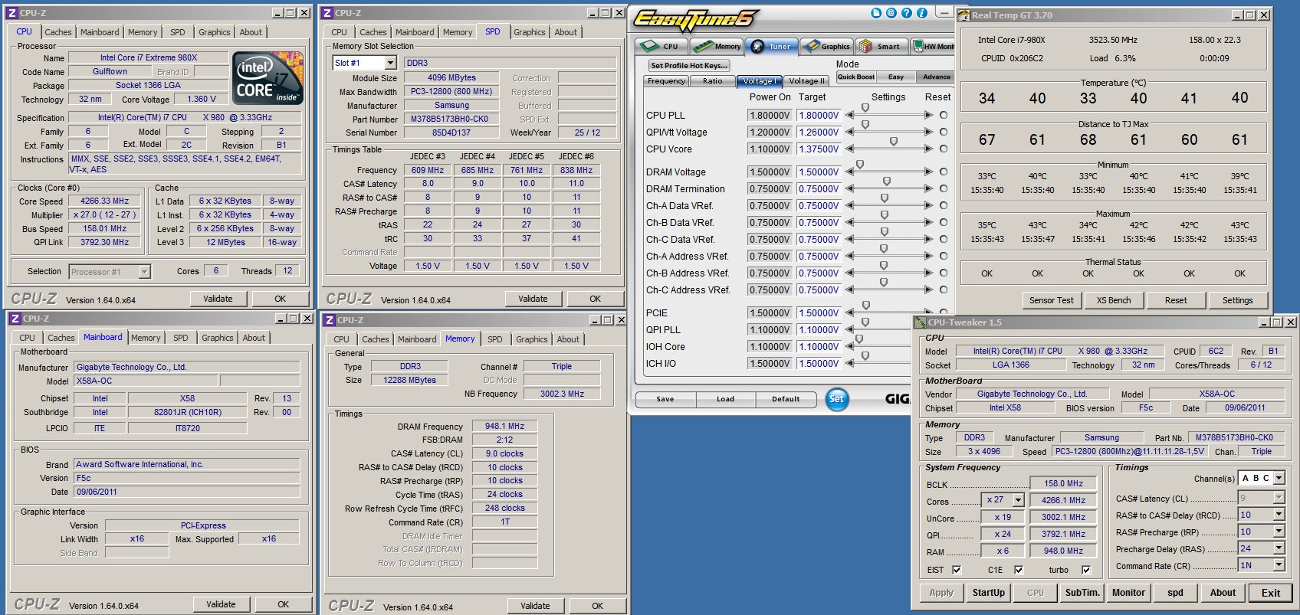Click the right arrow to increase Ch-A Data VRef

(x=928, y=205)
